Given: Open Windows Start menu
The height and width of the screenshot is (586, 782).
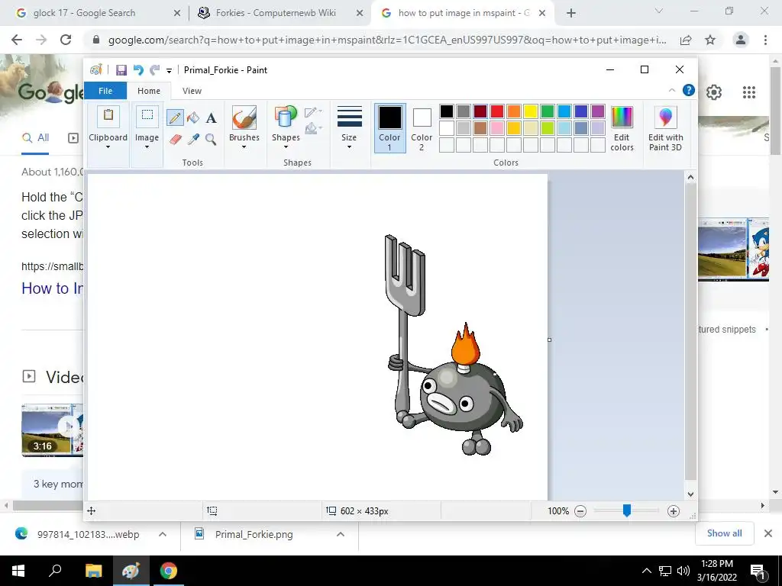Looking at the screenshot, I should (18, 571).
